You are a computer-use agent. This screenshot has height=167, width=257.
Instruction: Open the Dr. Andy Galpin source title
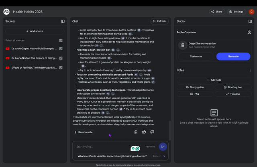click(x=34, y=49)
